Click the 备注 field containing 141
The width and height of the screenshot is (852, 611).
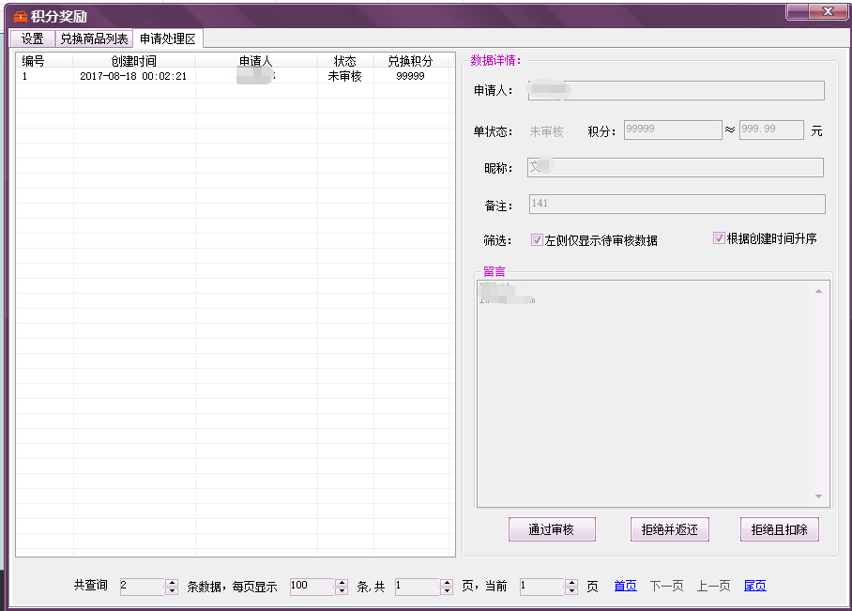(677, 204)
